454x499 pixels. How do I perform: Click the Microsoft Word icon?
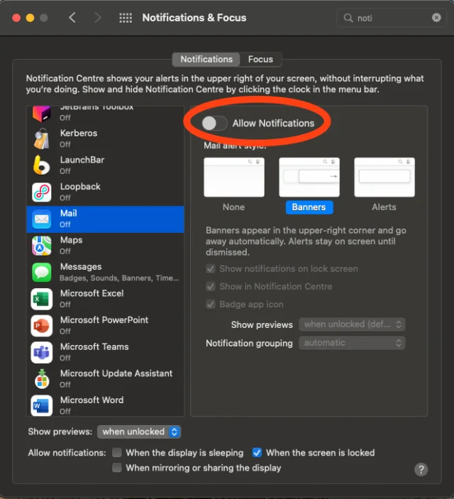click(x=42, y=406)
